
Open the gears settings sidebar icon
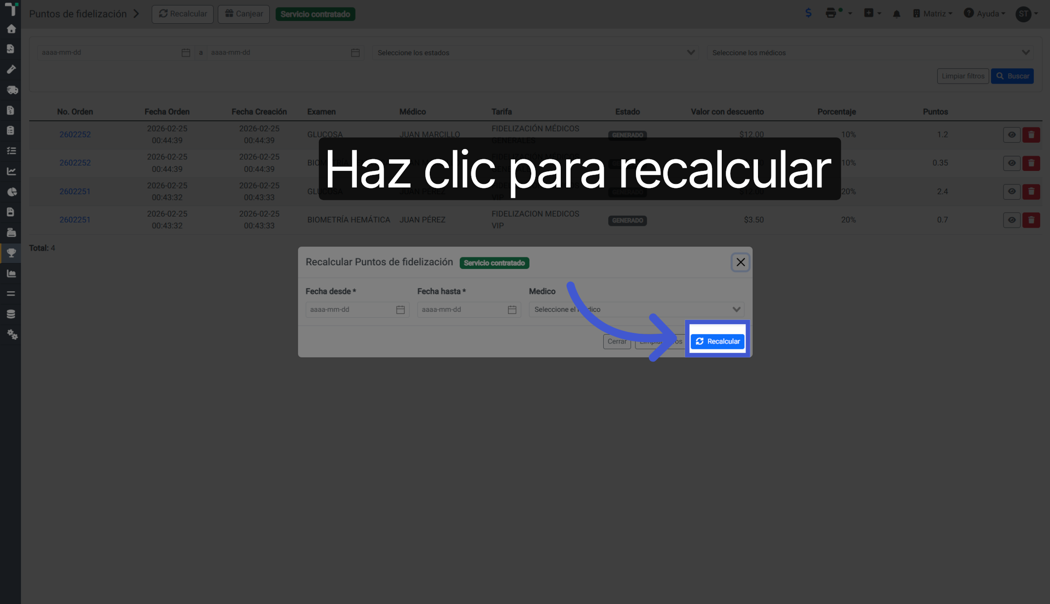pos(11,335)
